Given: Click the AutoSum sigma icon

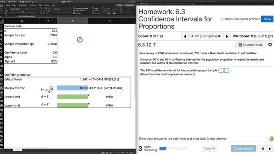Looking at the screenshot, I should 104,9.
